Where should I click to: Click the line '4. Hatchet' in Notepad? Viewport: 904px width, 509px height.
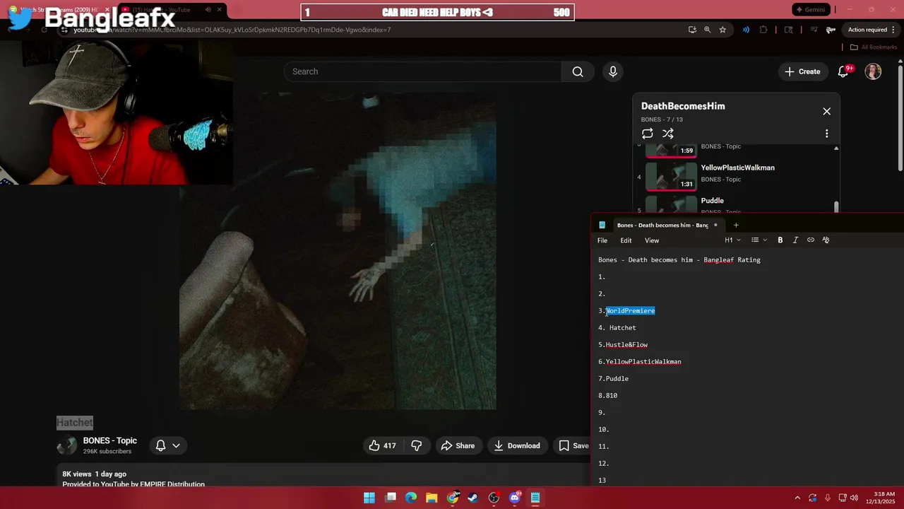617,327
